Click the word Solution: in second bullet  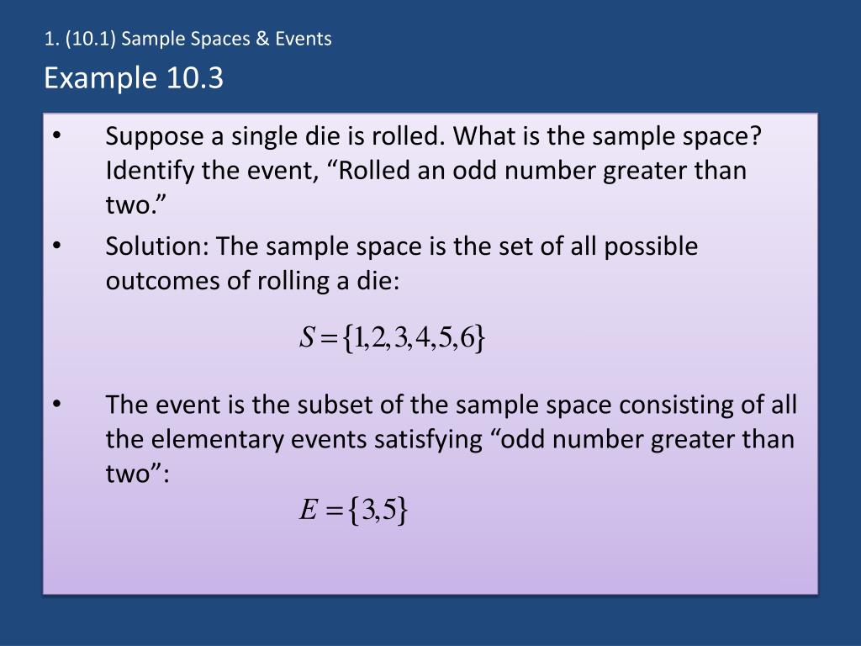(x=157, y=246)
